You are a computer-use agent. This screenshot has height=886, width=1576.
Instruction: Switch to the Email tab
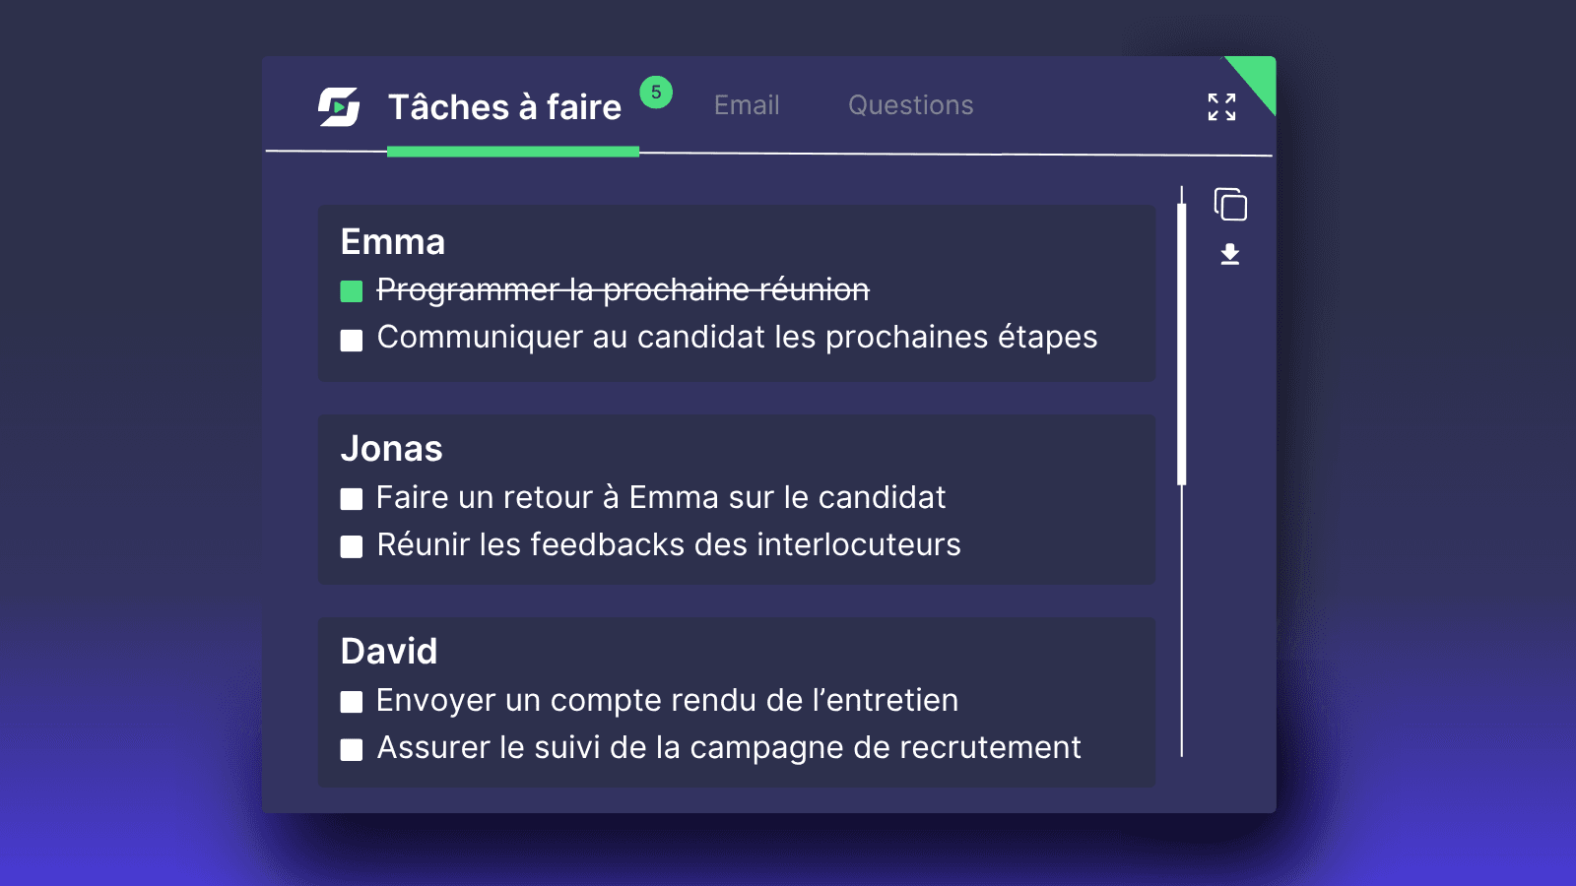coord(747,105)
